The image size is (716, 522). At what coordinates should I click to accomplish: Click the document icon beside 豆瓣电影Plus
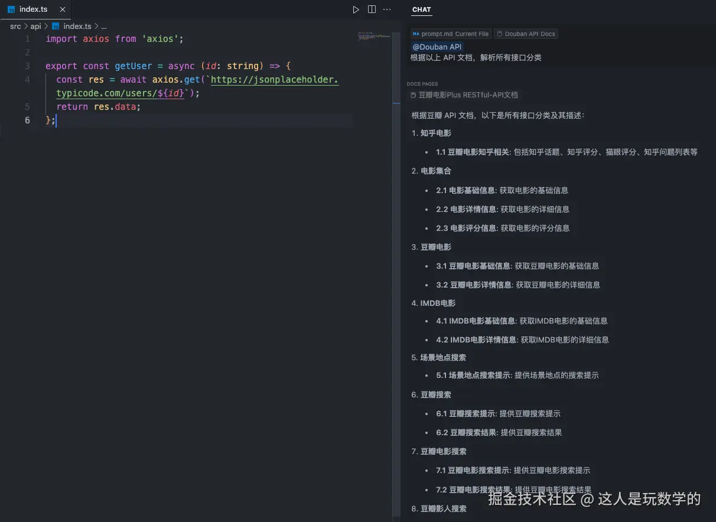[414, 94]
